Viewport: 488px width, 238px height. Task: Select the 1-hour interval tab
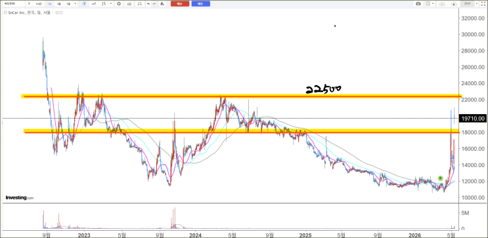pos(38,4)
